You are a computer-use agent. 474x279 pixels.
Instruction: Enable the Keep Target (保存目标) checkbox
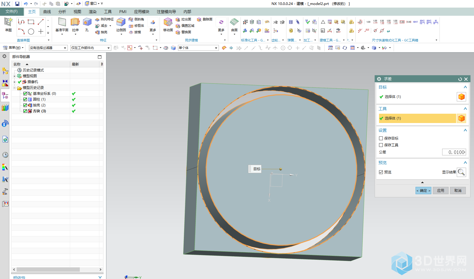[381, 138]
